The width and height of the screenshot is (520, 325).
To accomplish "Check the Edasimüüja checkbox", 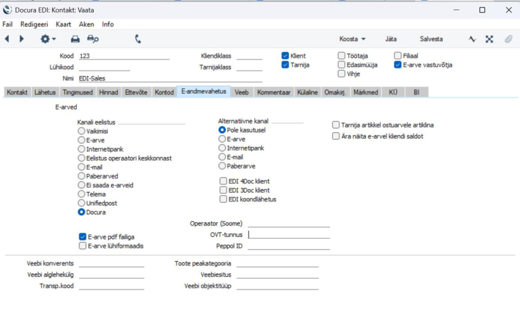I will pos(341,65).
